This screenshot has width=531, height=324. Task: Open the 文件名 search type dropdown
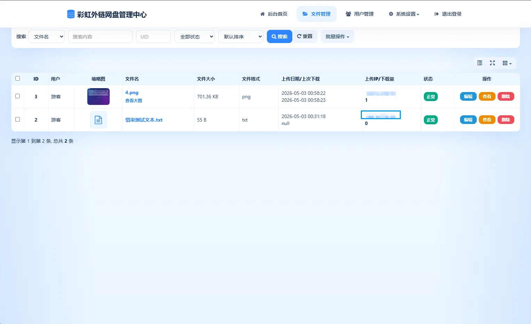pyautogui.click(x=47, y=36)
